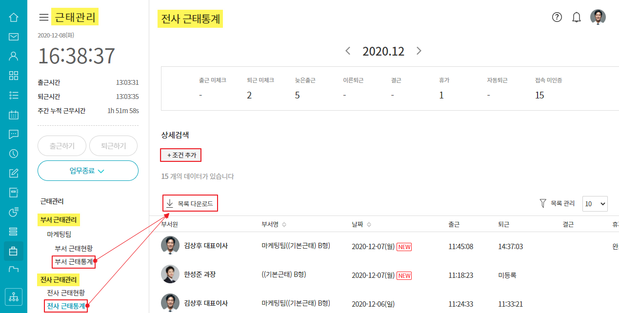Click the 조건 추가 button
Image resolution: width=619 pixels, height=313 pixels.
click(181, 155)
